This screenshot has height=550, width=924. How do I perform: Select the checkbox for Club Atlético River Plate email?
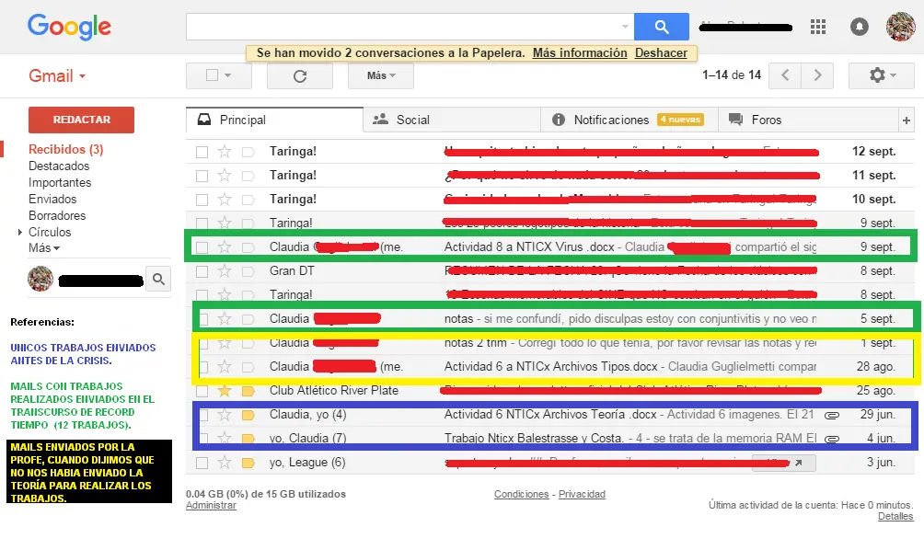pyautogui.click(x=202, y=391)
